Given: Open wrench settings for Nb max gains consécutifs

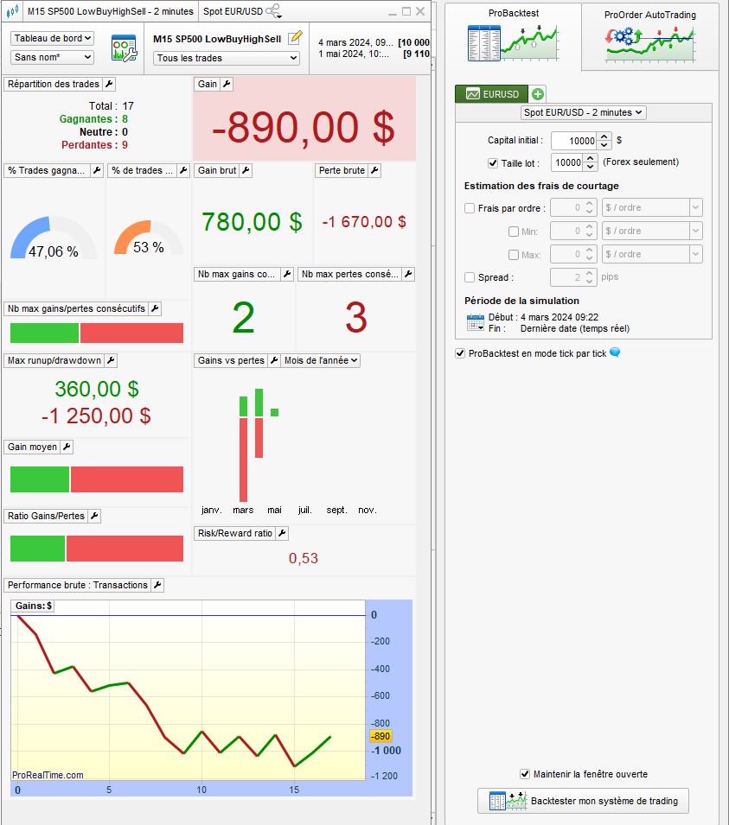Looking at the screenshot, I should (x=287, y=274).
